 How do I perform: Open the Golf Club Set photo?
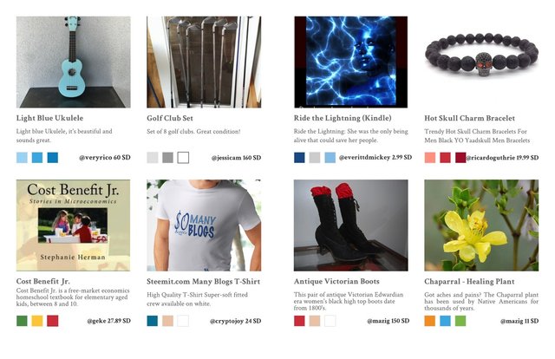pyautogui.click(x=204, y=62)
